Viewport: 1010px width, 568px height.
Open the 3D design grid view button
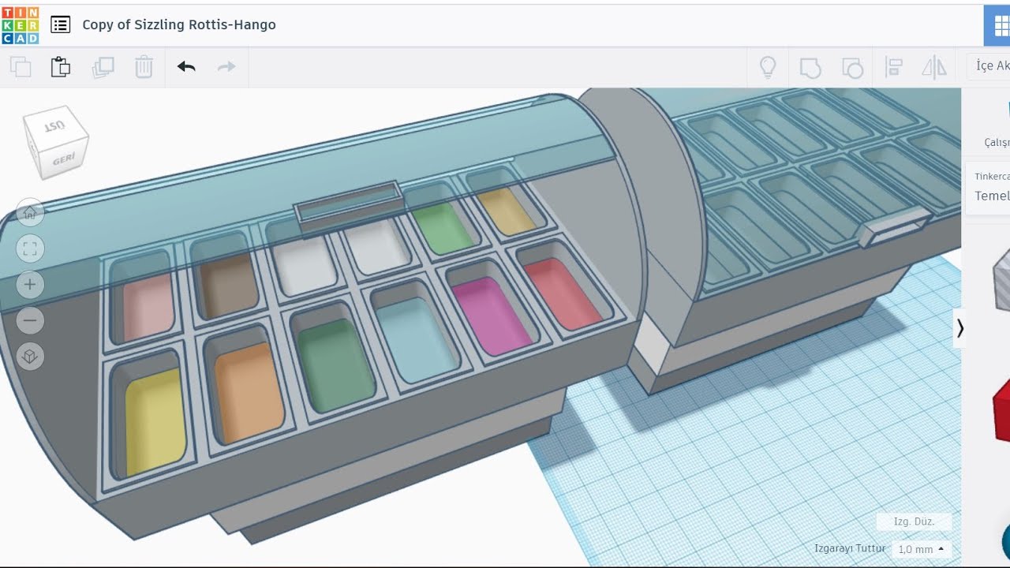click(997, 25)
